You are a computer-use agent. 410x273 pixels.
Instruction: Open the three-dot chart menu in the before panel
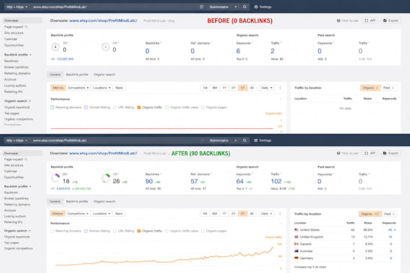pos(280,88)
